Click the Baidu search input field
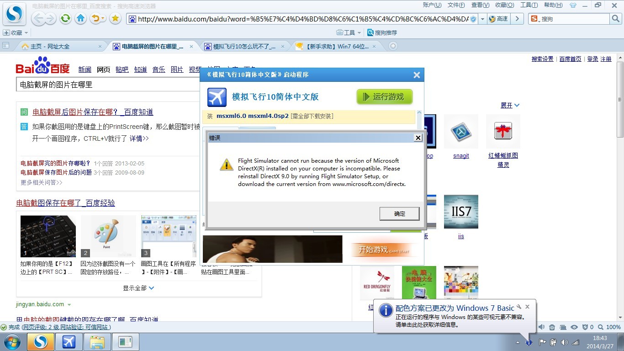This screenshot has width=624, height=351. click(108, 85)
